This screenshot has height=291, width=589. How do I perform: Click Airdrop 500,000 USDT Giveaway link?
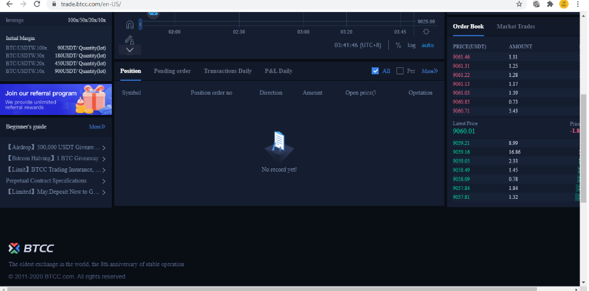pos(54,147)
